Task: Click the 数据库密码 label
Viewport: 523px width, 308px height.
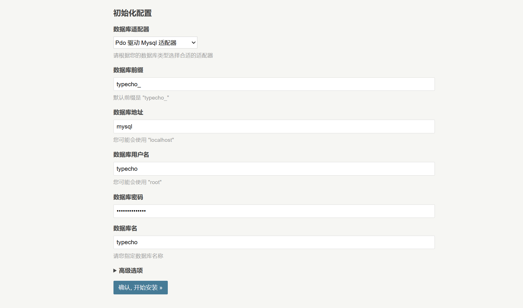Action: (128, 197)
